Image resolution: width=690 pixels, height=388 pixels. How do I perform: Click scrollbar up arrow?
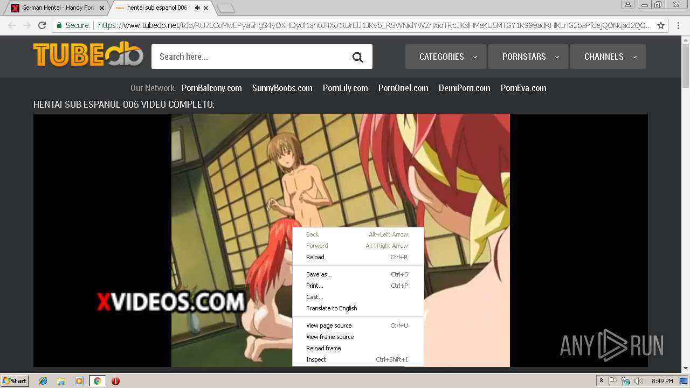click(686, 39)
